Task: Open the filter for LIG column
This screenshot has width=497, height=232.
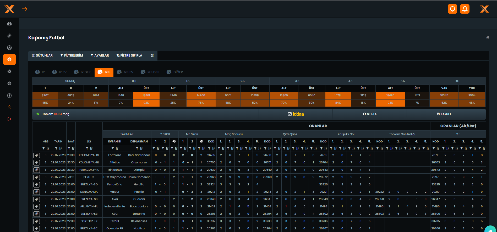Action: (87, 148)
